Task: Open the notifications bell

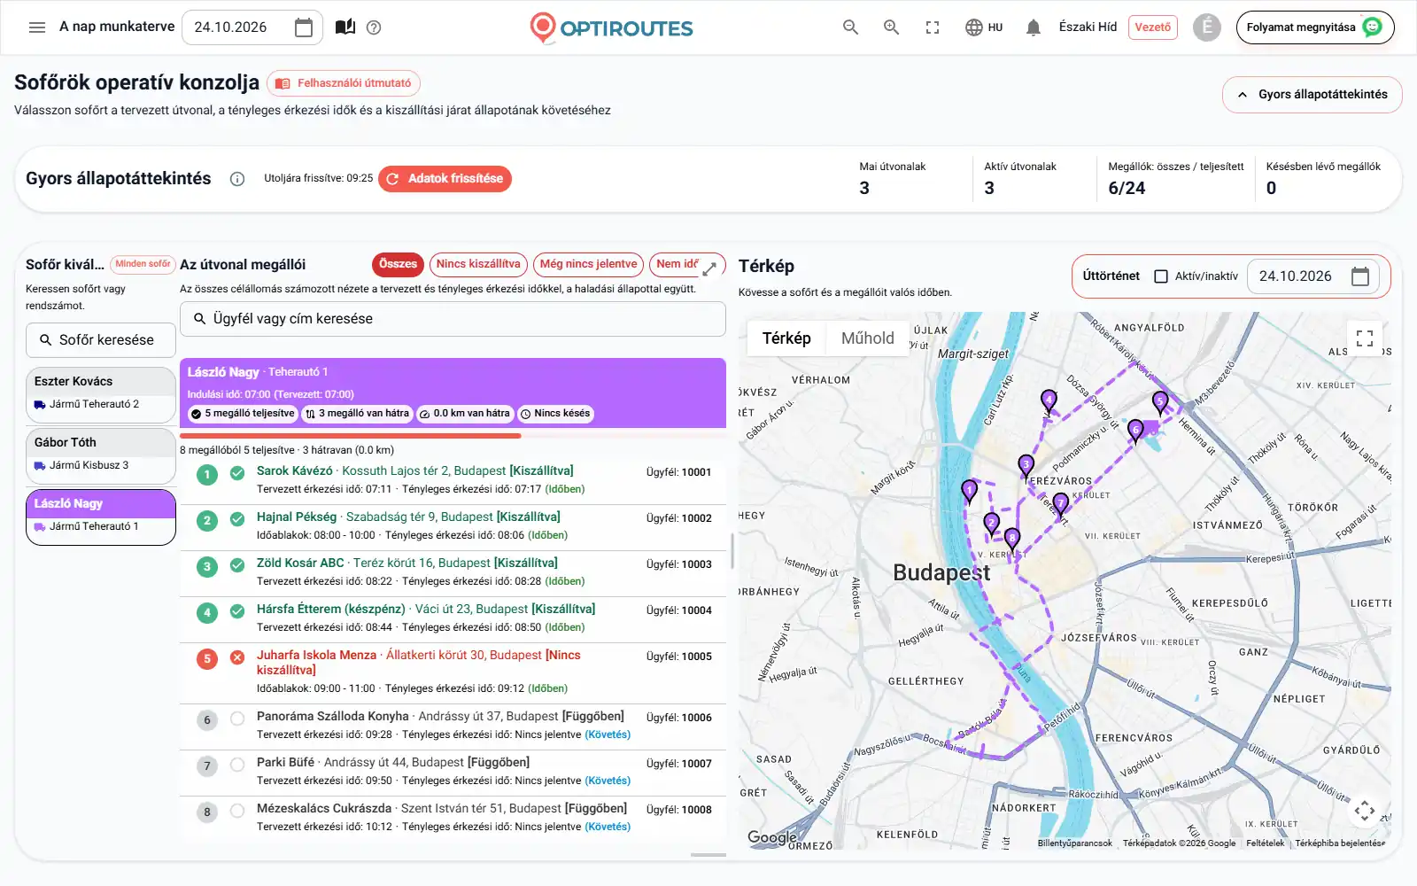Action: [1033, 27]
